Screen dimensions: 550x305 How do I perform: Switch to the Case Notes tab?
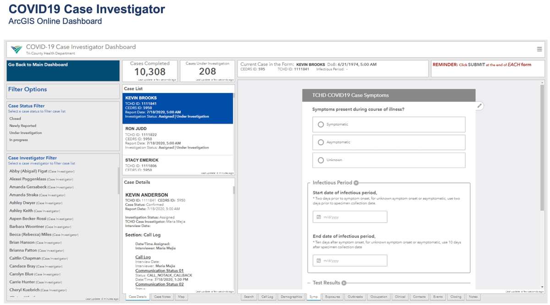pyautogui.click(x=162, y=297)
